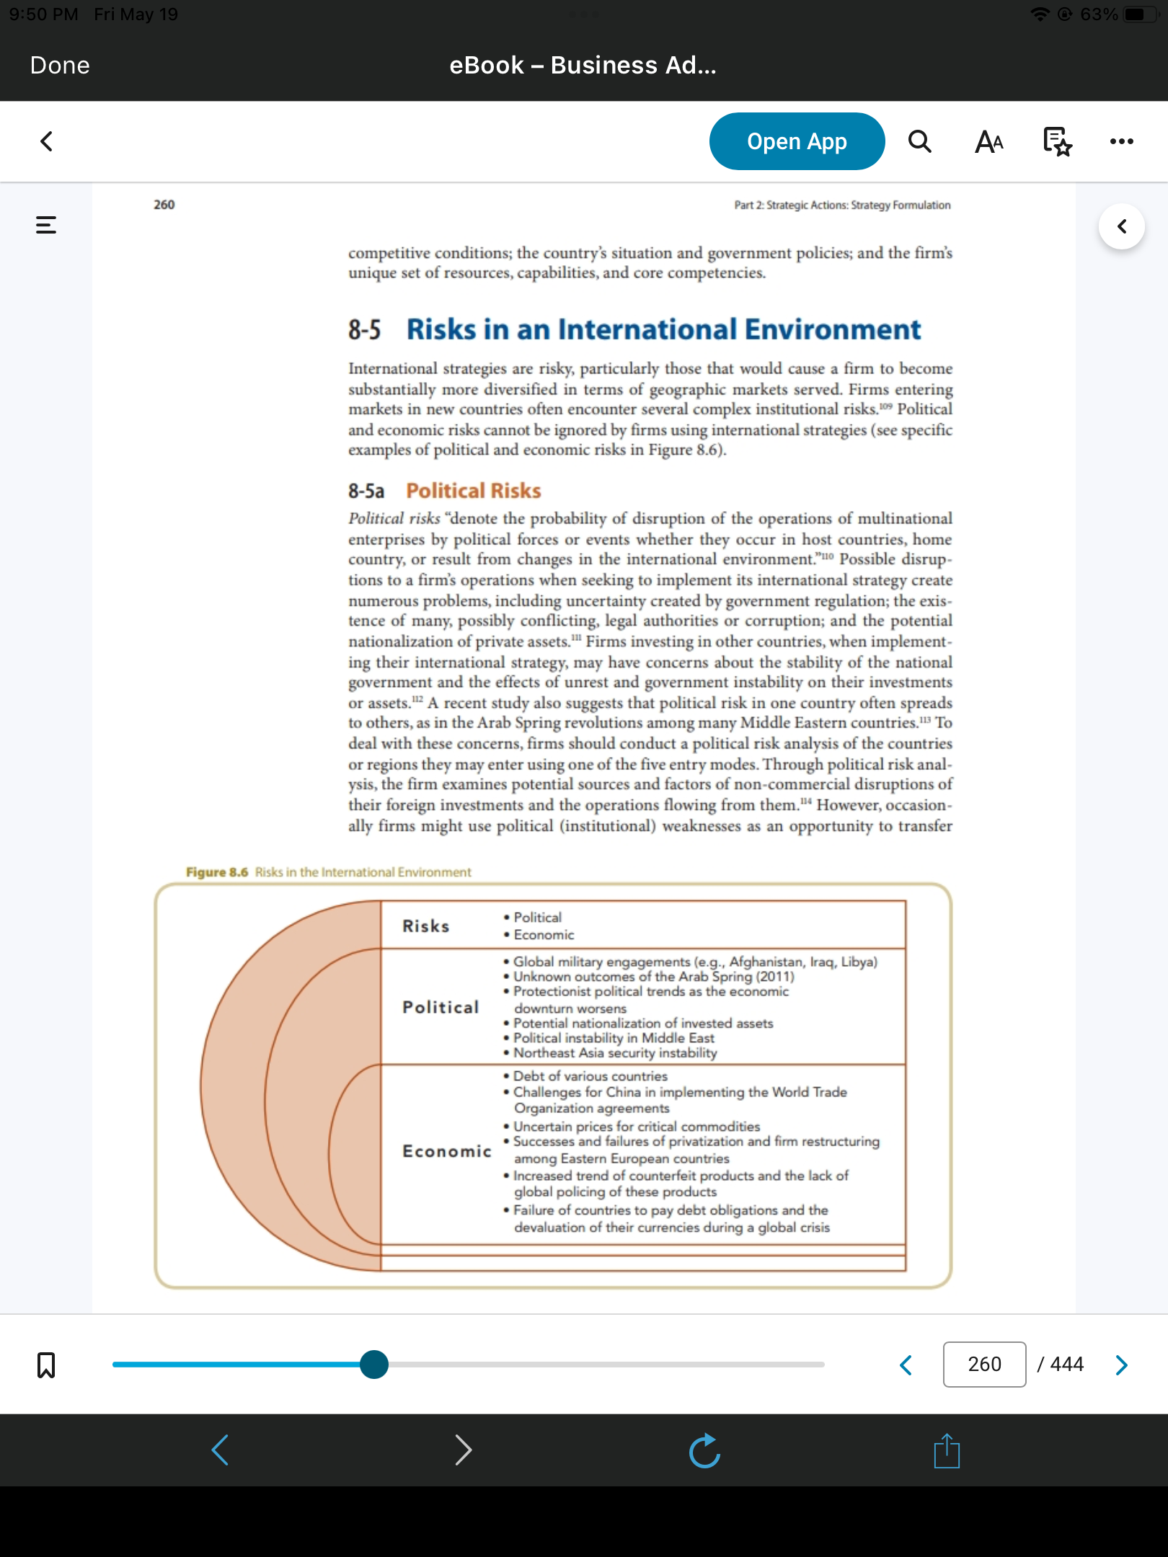Tap the Open App button
The height and width of the screenshot is (1557, 1168).
(x=797, y=141)
